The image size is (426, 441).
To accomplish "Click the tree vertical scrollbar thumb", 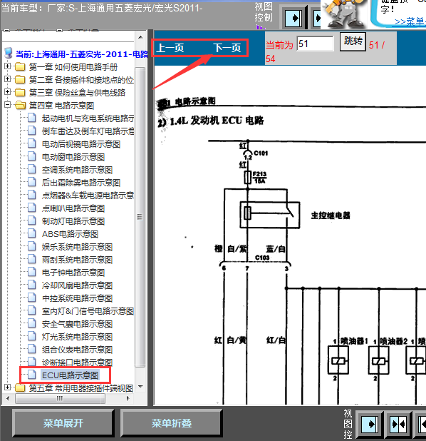I will pyautogui.click(x=140, y=217).
